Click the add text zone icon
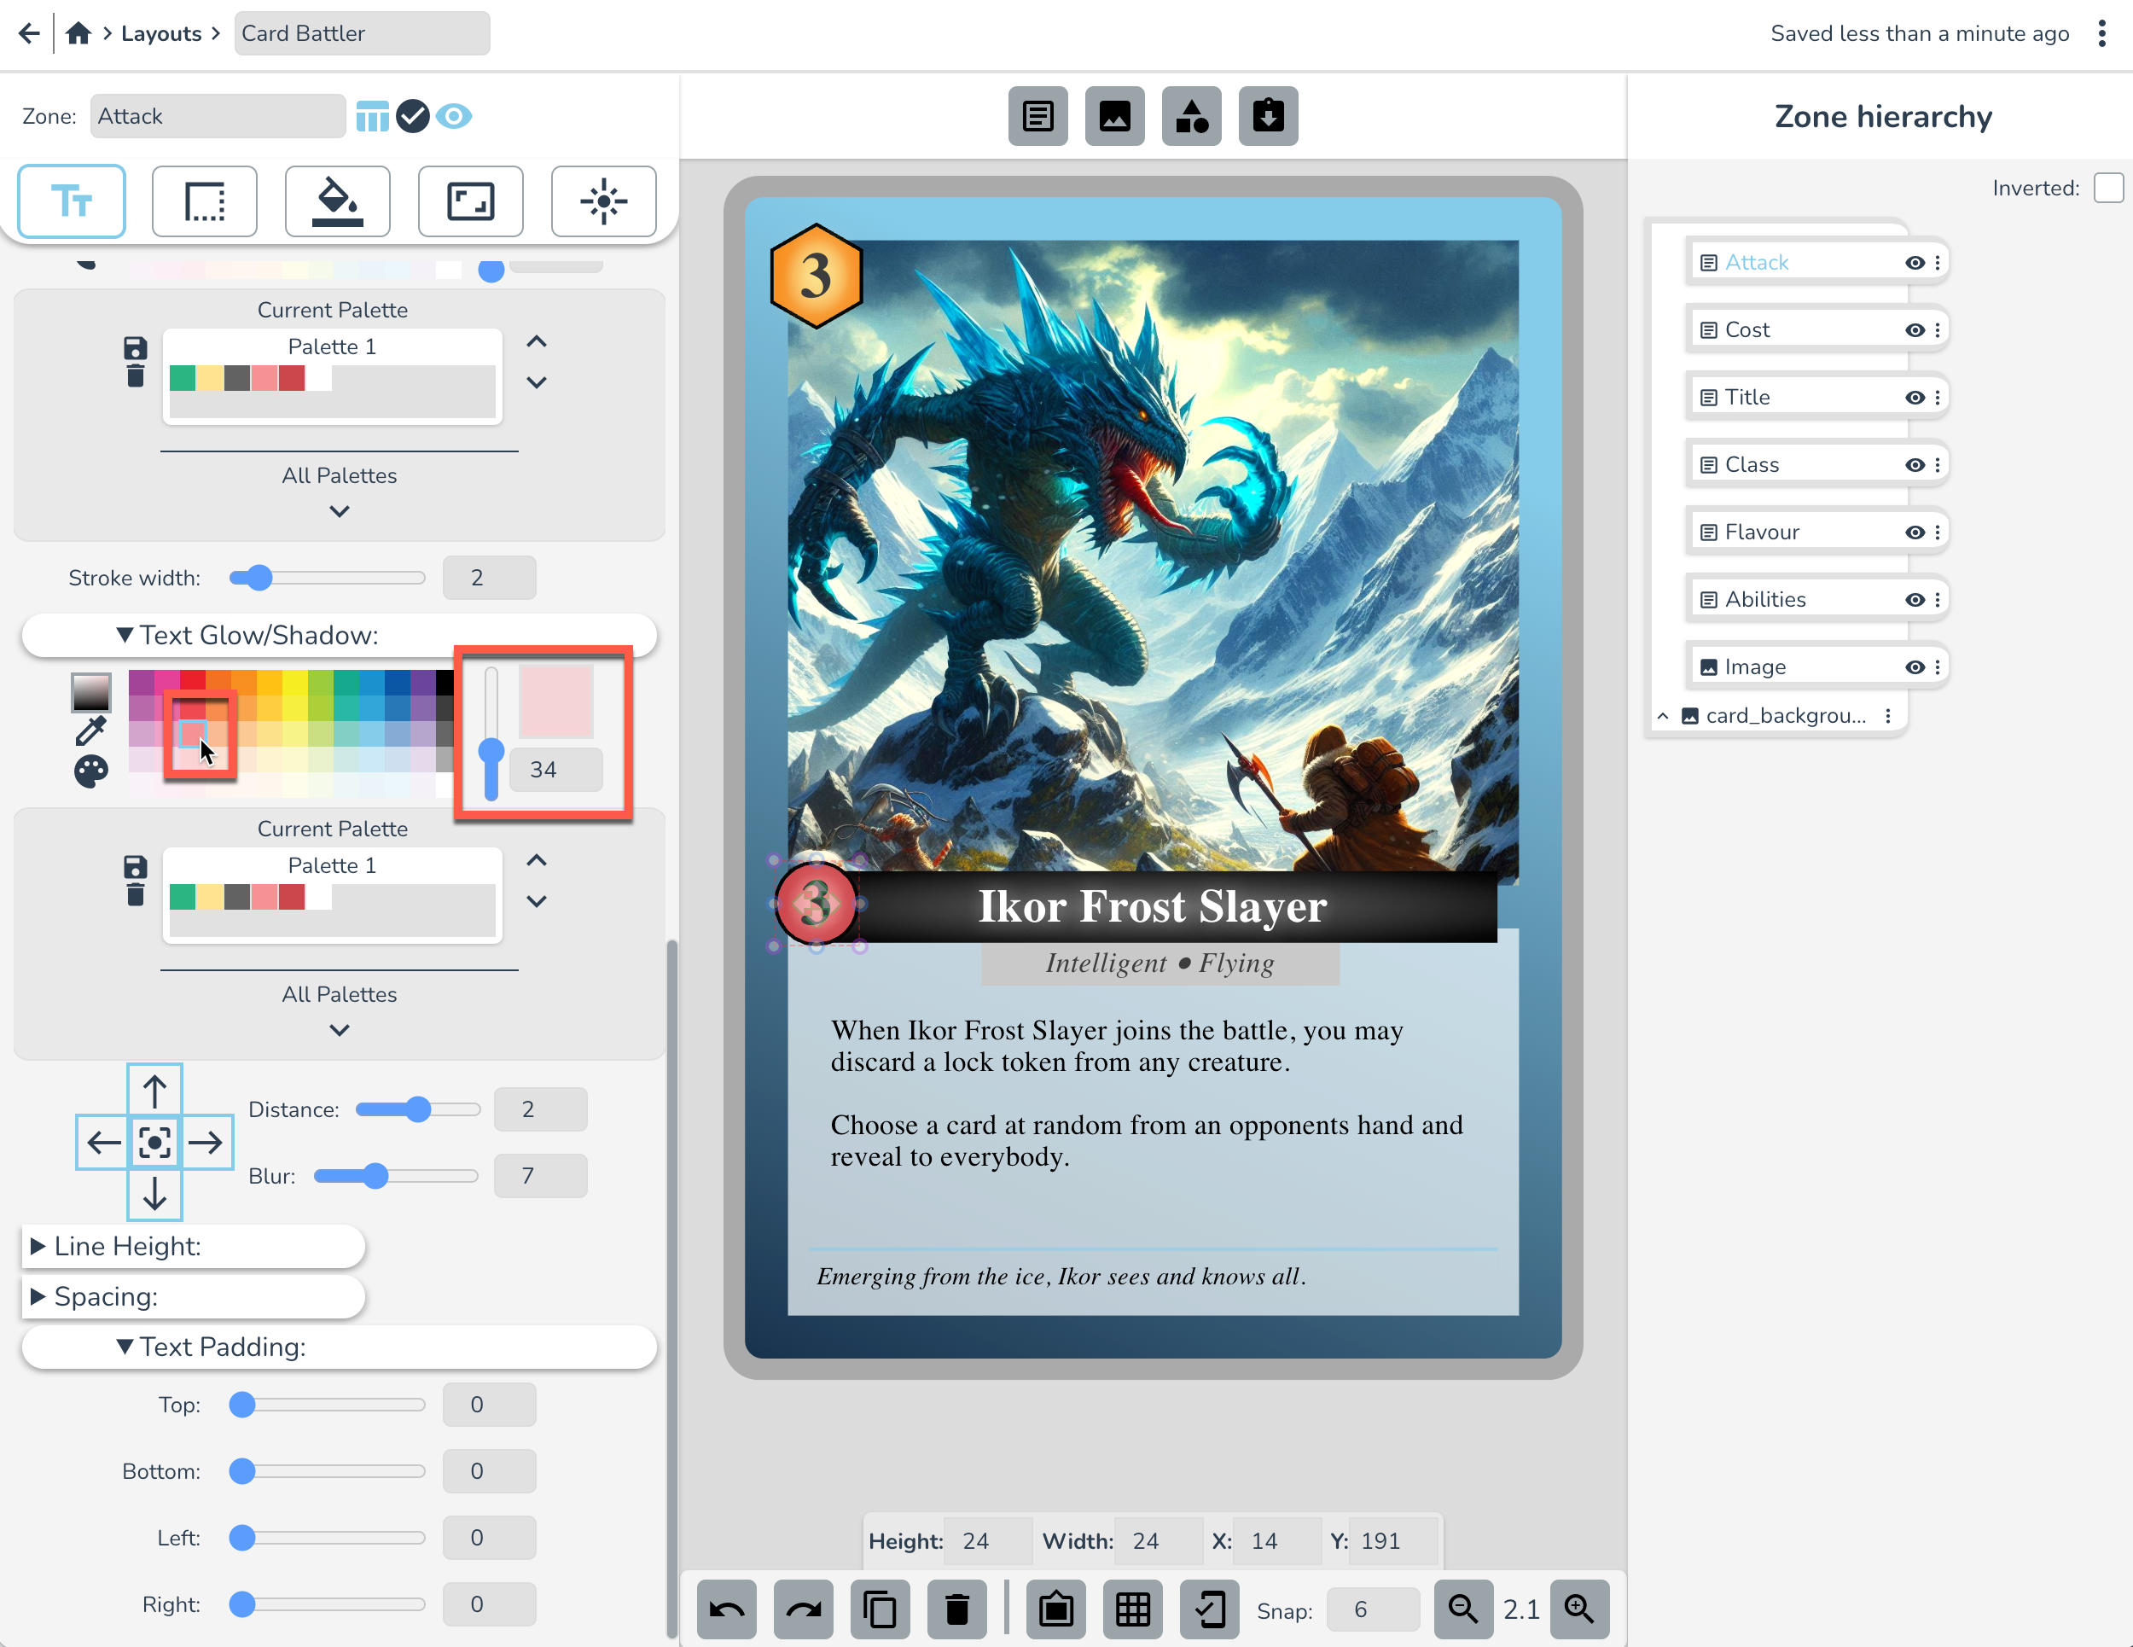Viewport: 2133px width, 1647px height. point(1037,116)
